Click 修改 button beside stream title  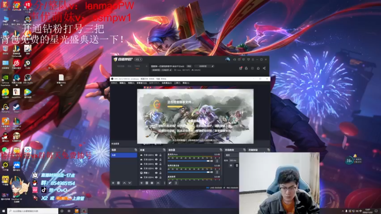(x=189, y=66)
